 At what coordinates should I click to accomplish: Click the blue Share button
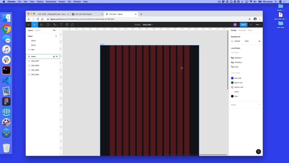[x=243, y=25]
